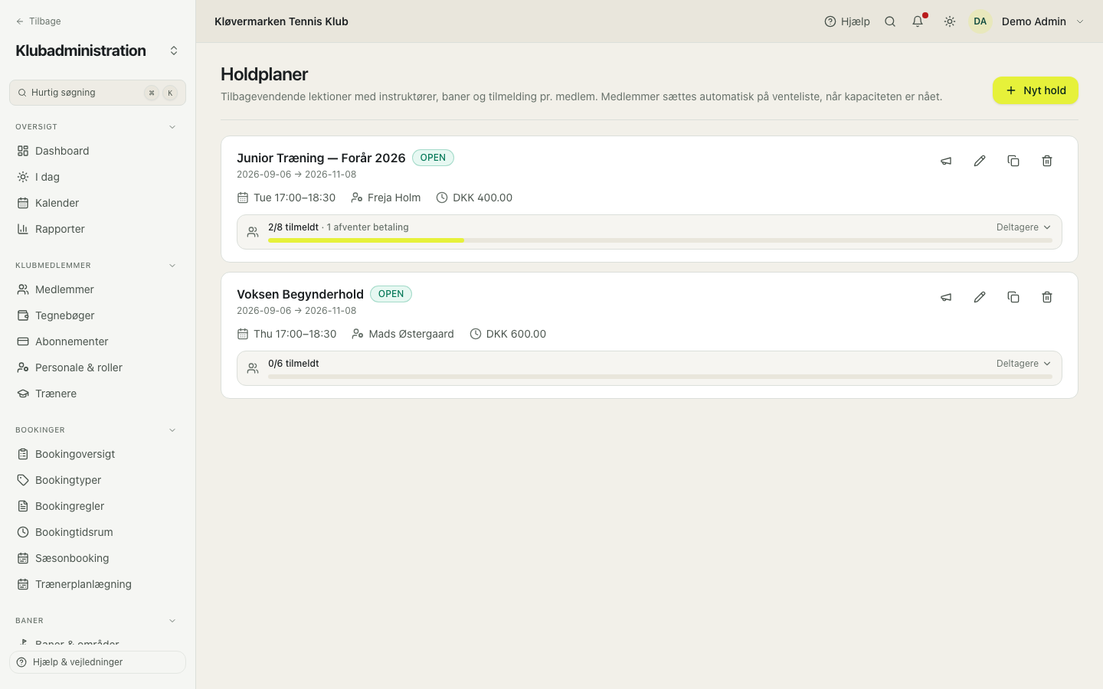Delete the Voksen Begynderhold plan
The width and height of the screenshot is (1103, 689).
tap(1047, 297)
